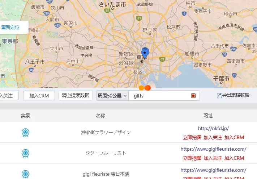The image size is (257, 179).
Task: Click the 足立区 label on the map
Action: (x=150, y=30)
